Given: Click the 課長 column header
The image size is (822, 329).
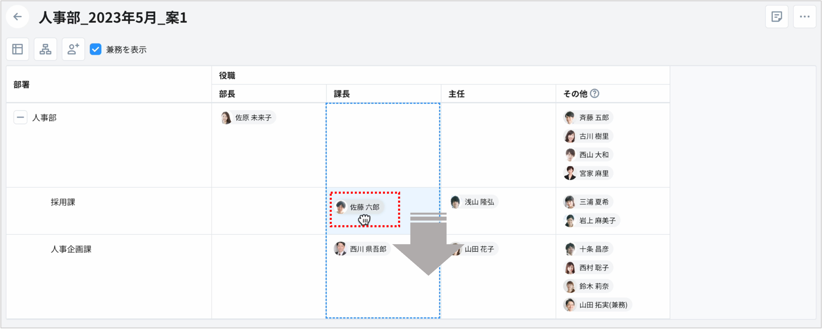Looking at the screenshot, I should [342, 94].
